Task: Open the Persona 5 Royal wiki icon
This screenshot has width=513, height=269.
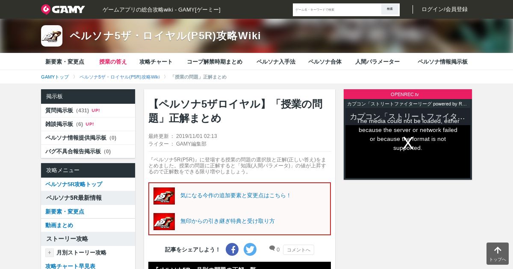Action: click(x=52, y=36)
